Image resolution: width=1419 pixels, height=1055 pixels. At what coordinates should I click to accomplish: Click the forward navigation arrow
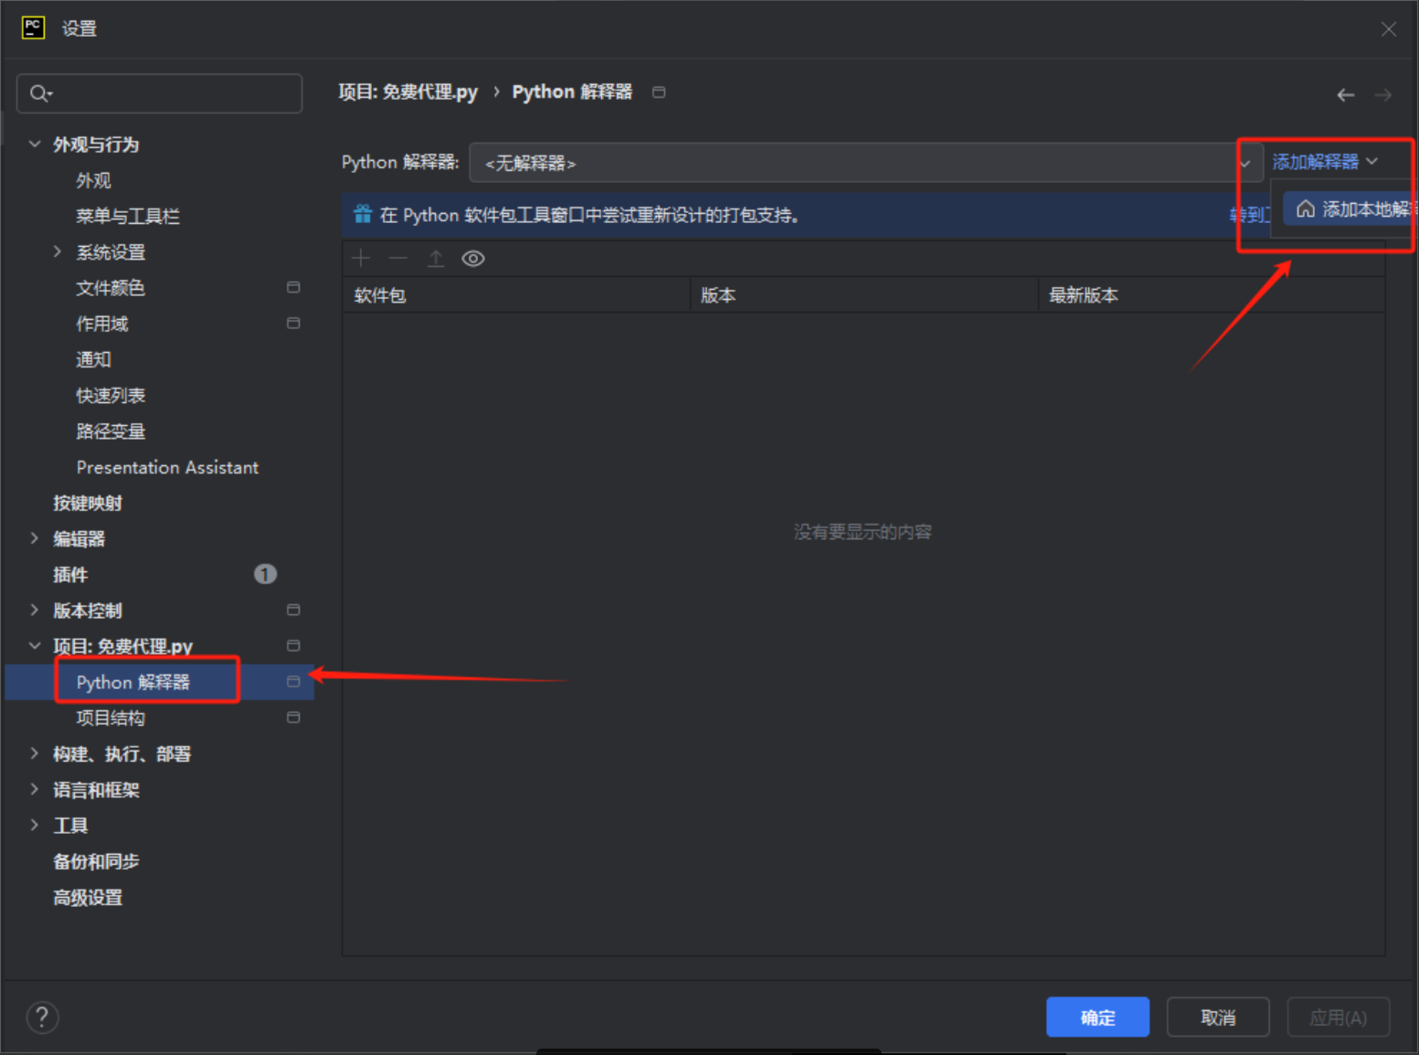[x=1383, y=95]
